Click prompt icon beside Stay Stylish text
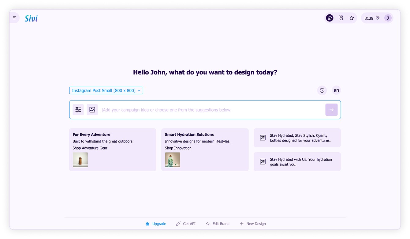The image size is (410, 239). (x=263, y=138)
